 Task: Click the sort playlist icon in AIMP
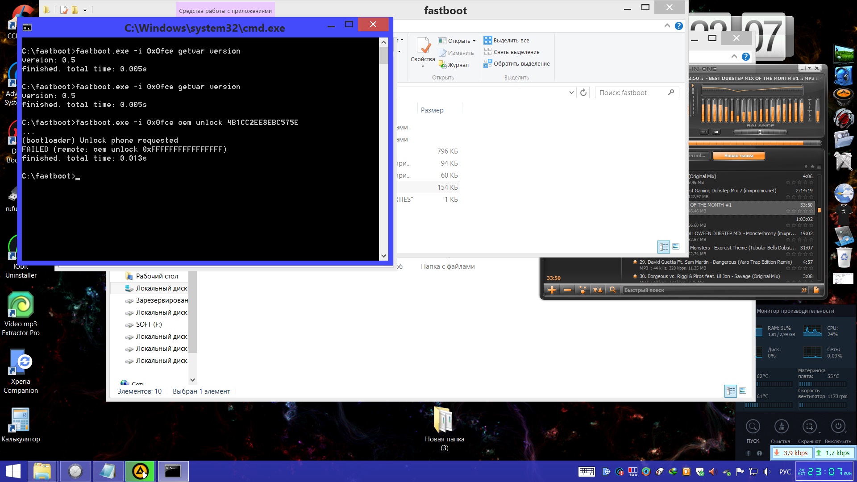(597, 290)
